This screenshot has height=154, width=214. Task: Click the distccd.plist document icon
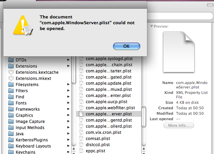[x=81, y=144]
